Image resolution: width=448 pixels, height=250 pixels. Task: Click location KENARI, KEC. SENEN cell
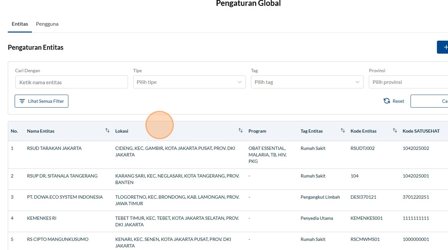(x=173, y=242)
